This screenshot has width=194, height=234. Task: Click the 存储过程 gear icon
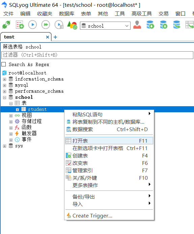(17, 121)
